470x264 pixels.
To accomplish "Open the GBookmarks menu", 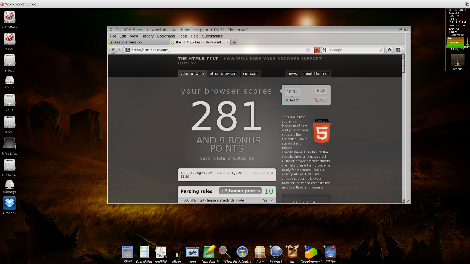I will [212, 36].
